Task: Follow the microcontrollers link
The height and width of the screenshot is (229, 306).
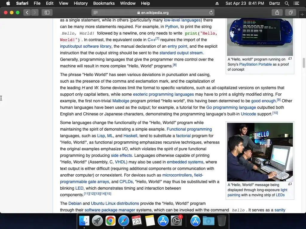Action: pos(177,175)
